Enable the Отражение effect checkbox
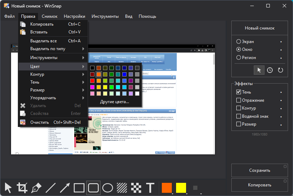The image size is (293, 196). (238, 100)
